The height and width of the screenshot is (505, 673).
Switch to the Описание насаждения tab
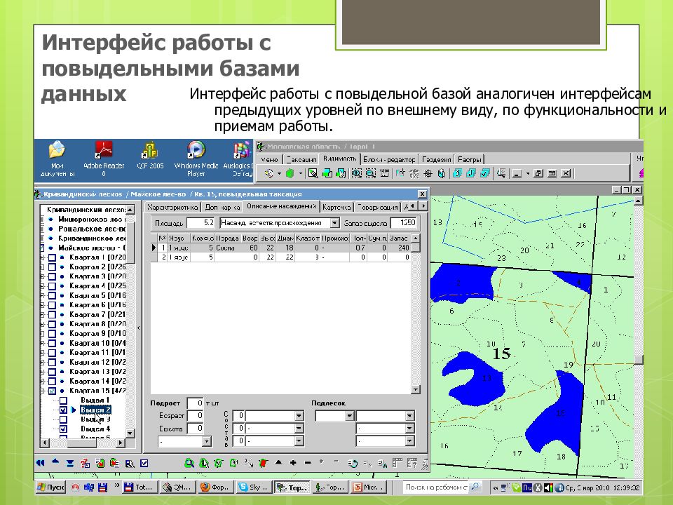click(281, 206)
